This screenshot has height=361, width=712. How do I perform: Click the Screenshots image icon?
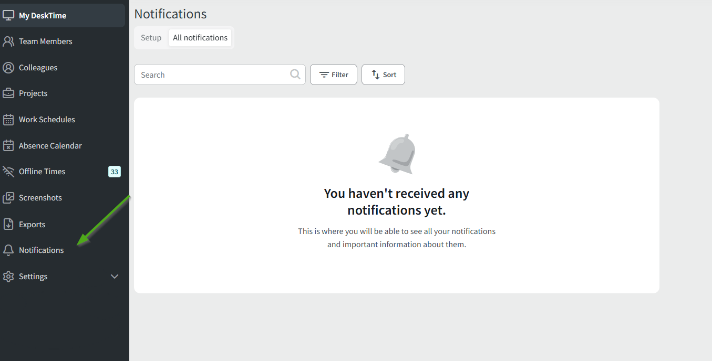click(x=8, y=198)
